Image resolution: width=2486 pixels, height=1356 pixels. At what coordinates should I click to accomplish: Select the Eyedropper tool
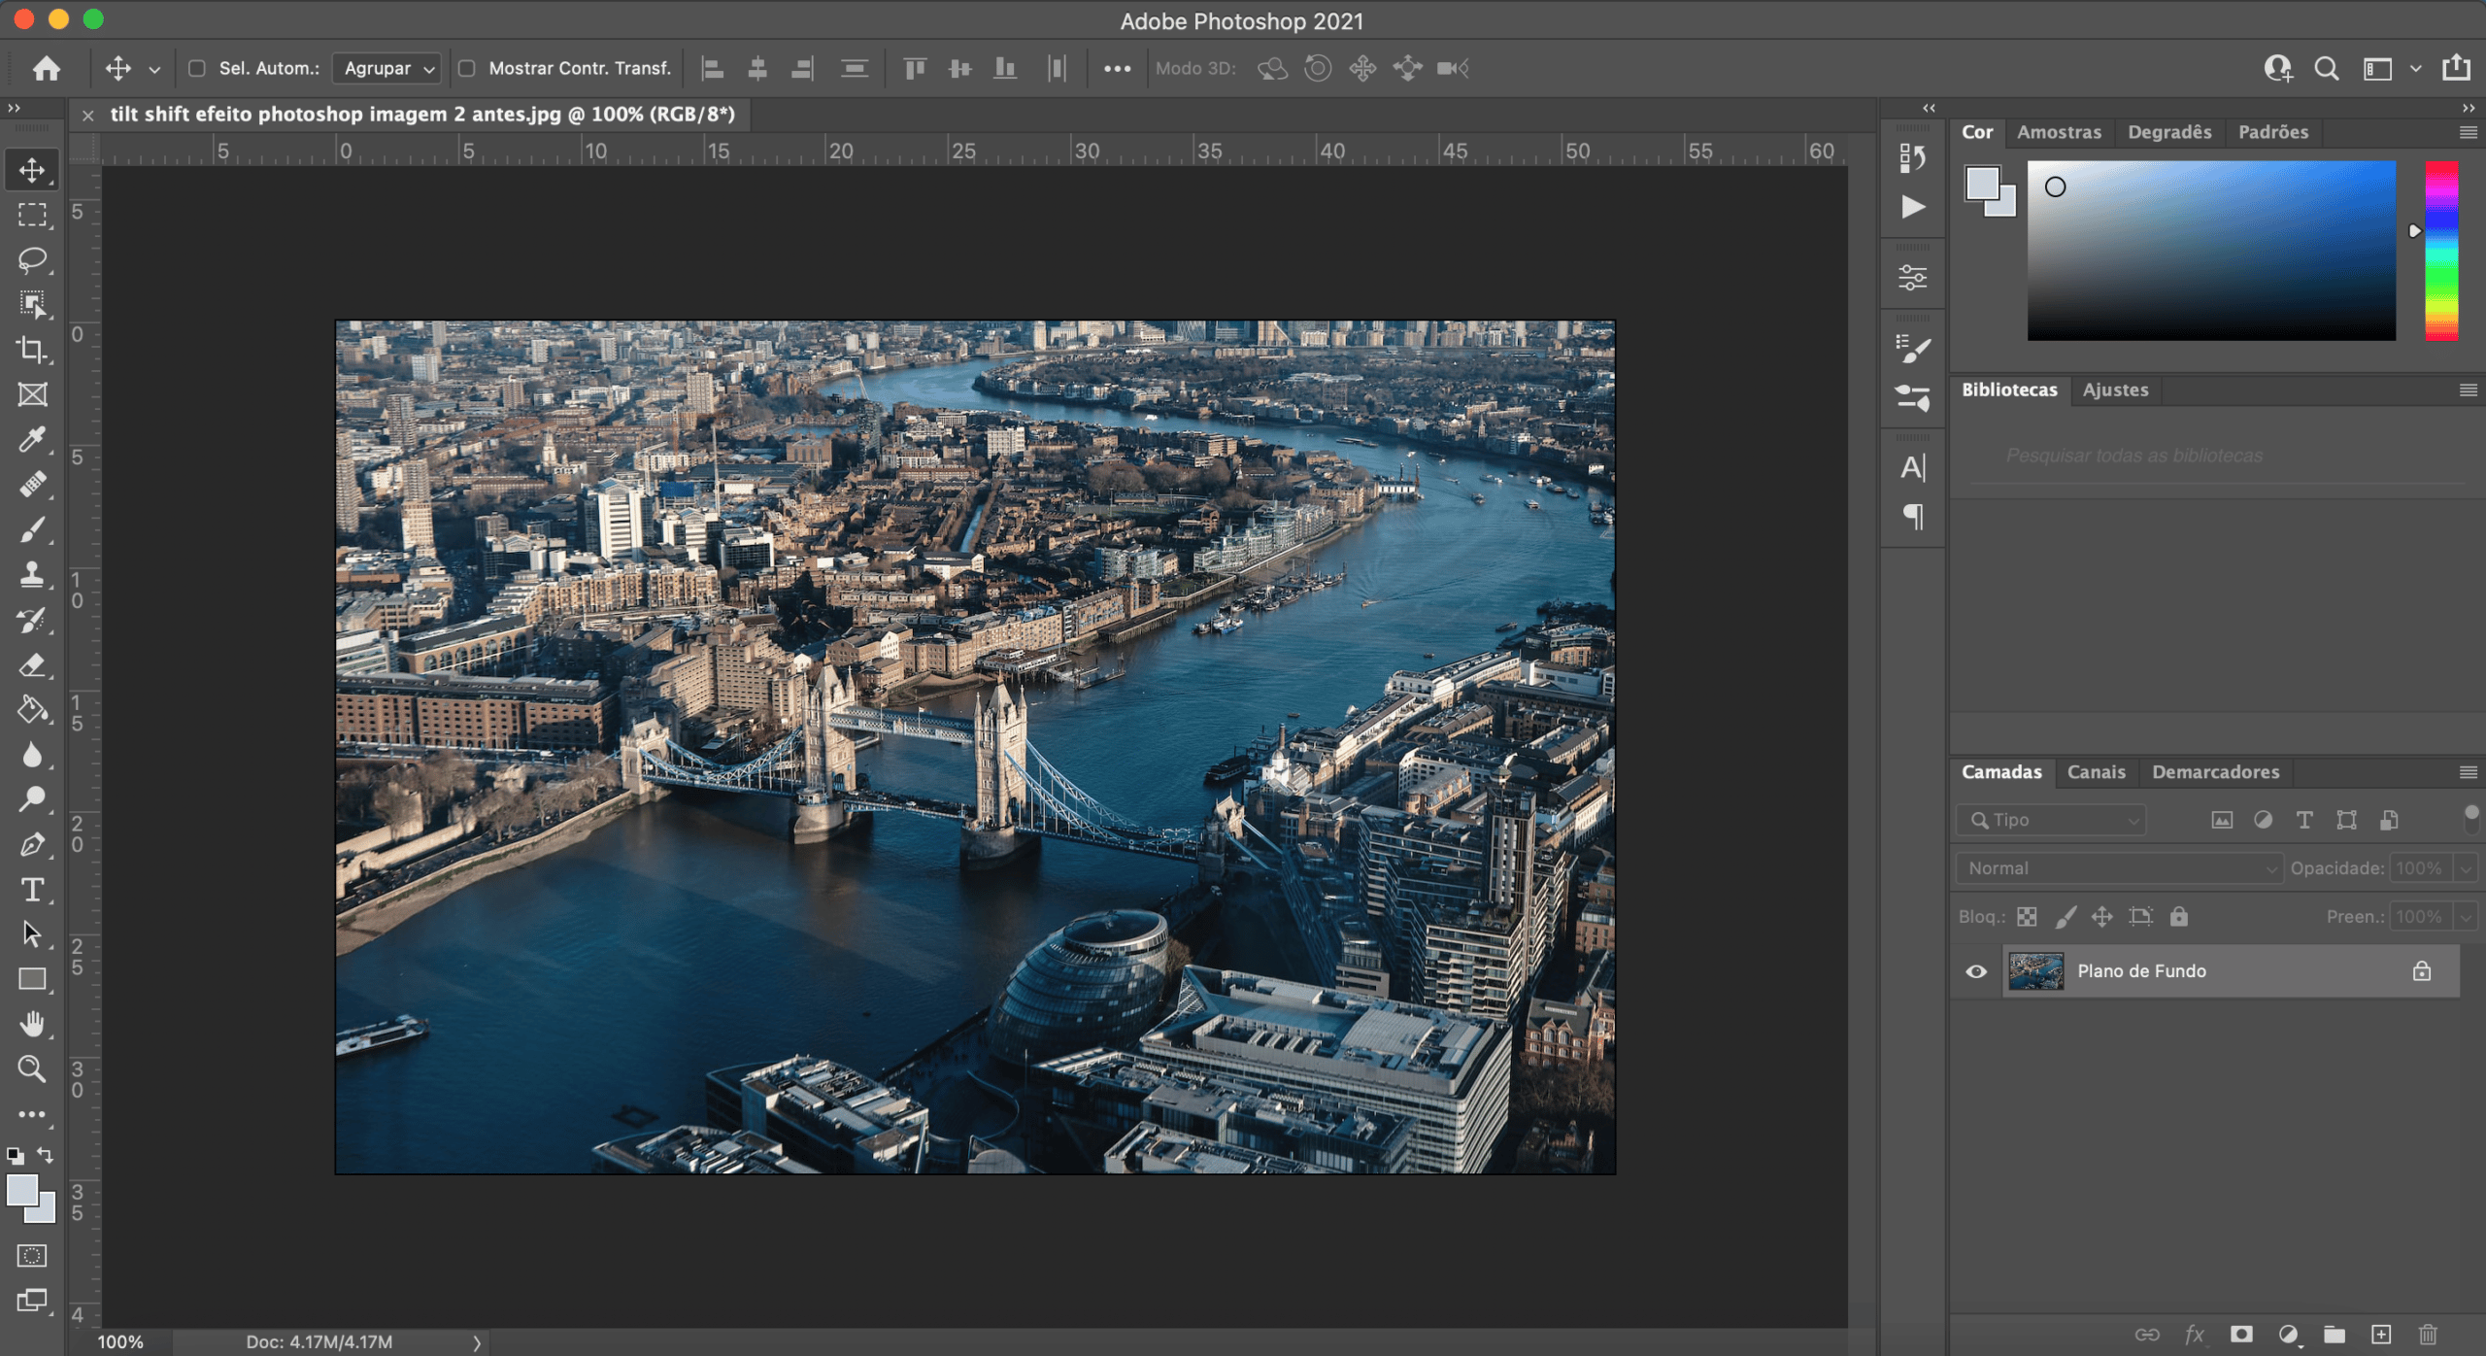click(32, 440)
